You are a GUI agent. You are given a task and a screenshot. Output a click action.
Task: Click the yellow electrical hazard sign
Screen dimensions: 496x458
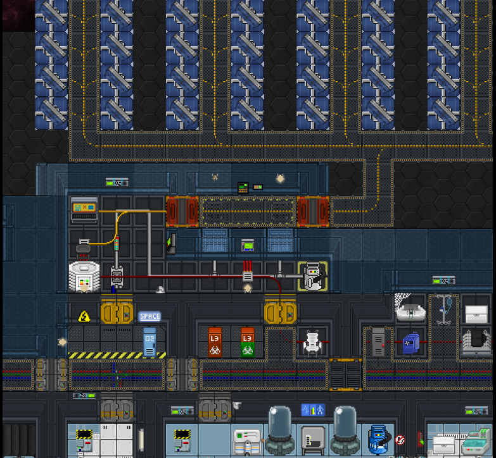pyautogui.click(x=84, y=316)
